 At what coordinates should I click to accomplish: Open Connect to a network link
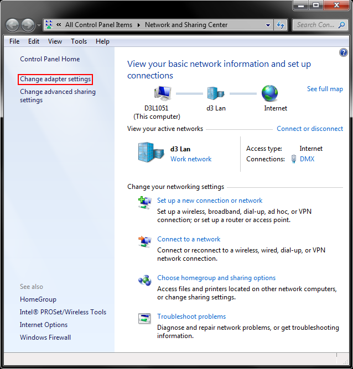[189, 239]
